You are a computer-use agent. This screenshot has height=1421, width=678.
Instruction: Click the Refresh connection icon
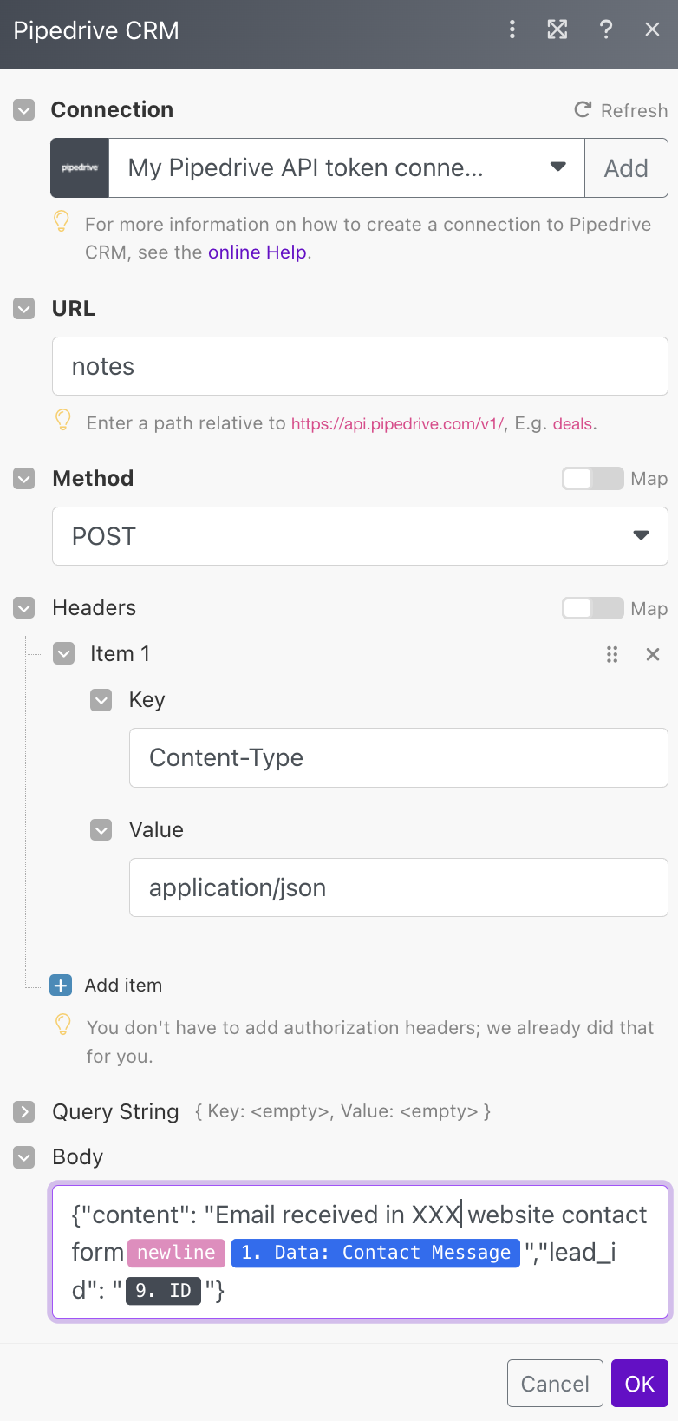583,110
